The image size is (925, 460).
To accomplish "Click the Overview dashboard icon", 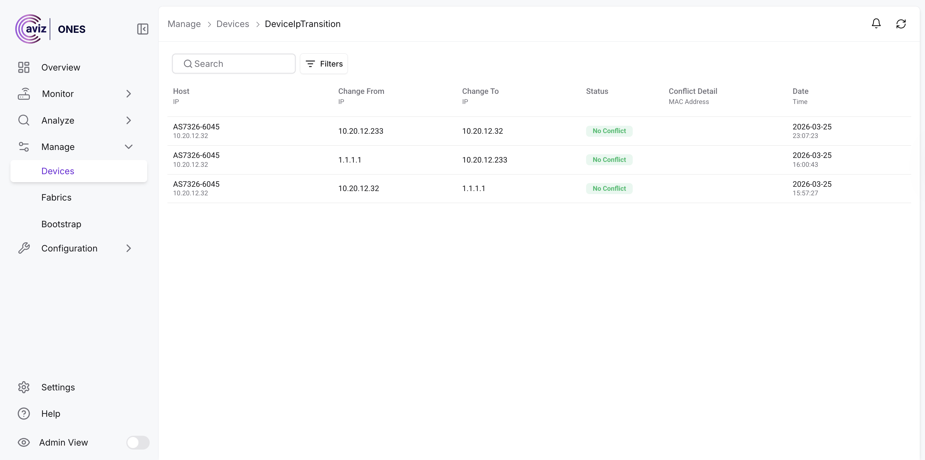I will [x=24, y=67].
